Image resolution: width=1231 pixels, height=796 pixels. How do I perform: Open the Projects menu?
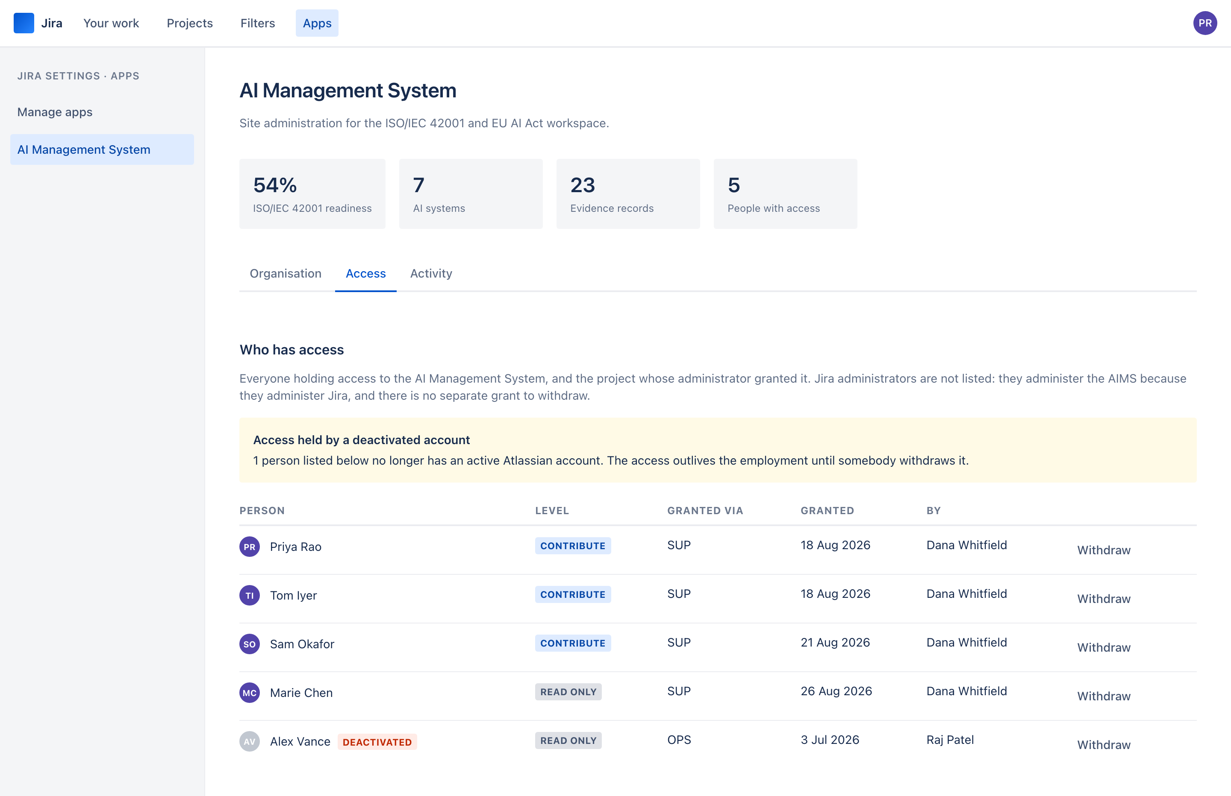point(190,23)
